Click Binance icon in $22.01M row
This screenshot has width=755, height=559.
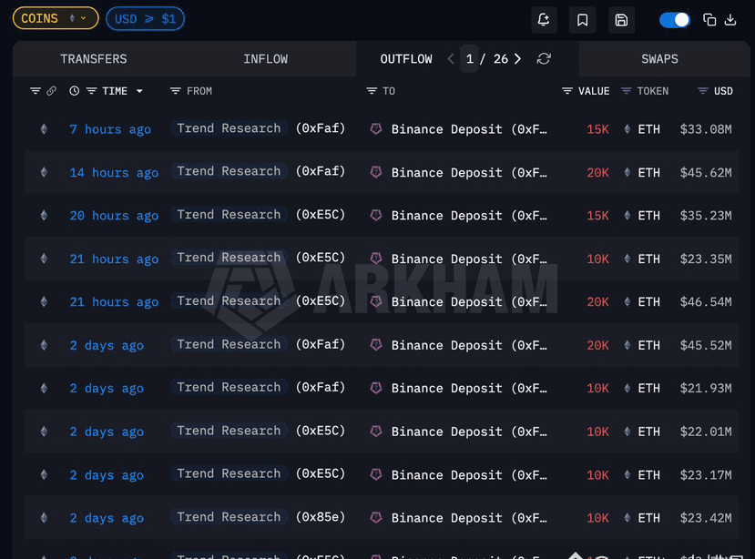tap(376, 431)
